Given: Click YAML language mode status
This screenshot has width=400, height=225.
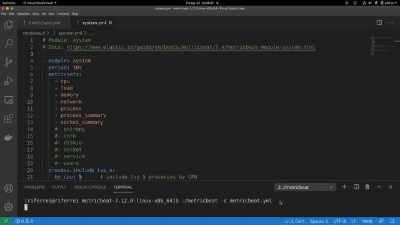Looking at the screenshot, I should tap(367, 221).
